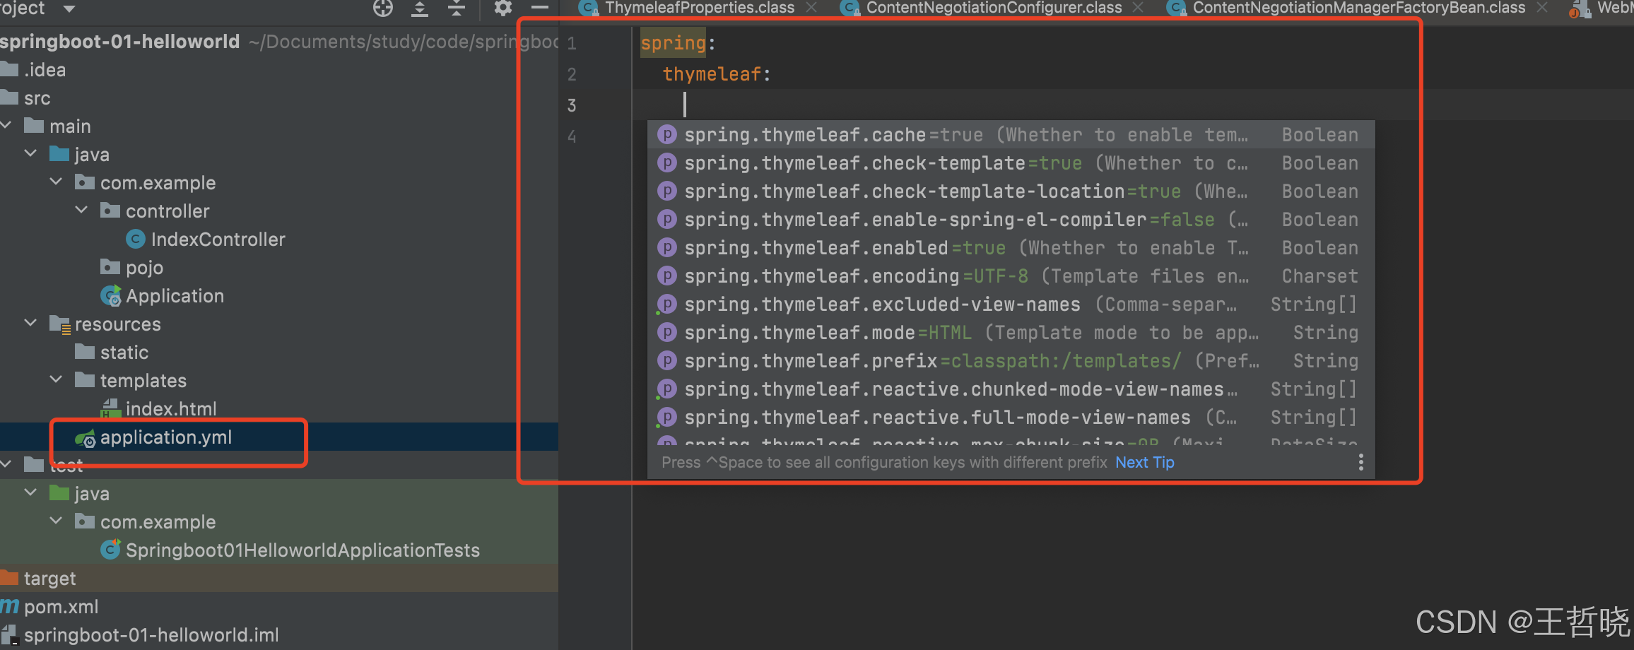
Task: Click the class icon beside IndexController
Action: 135,240
